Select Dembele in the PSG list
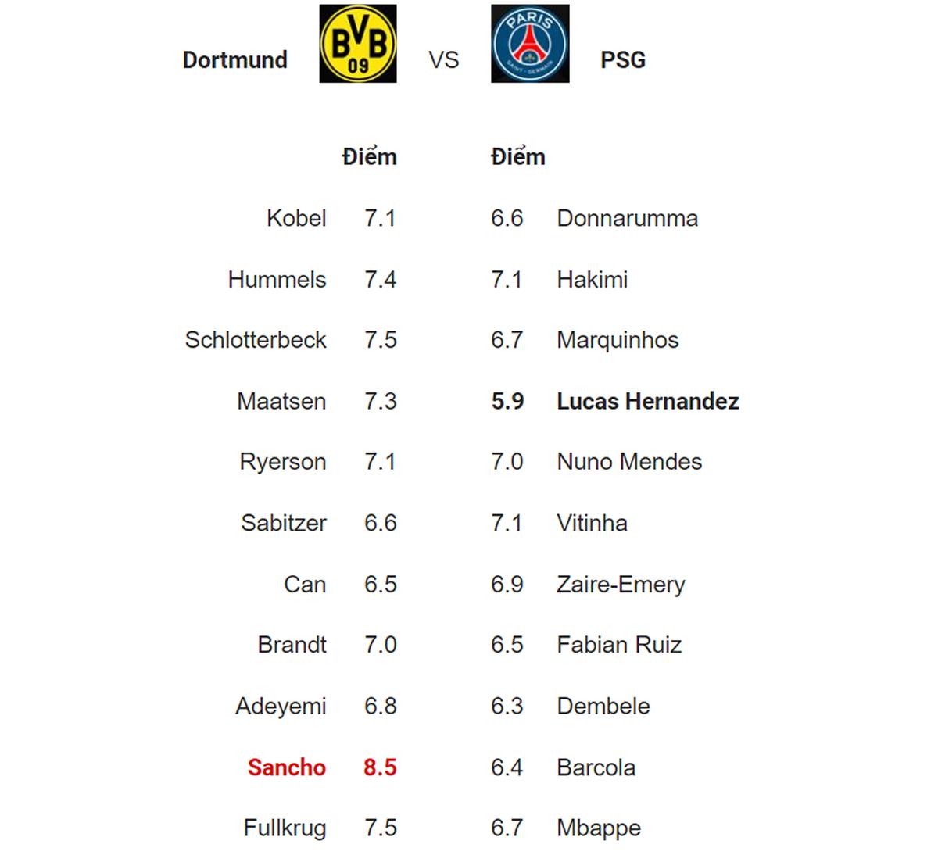 (x=603, y=707)
